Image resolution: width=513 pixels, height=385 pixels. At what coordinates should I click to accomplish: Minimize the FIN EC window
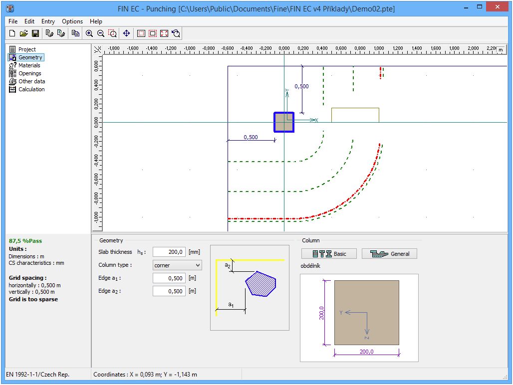click(466, 7)
